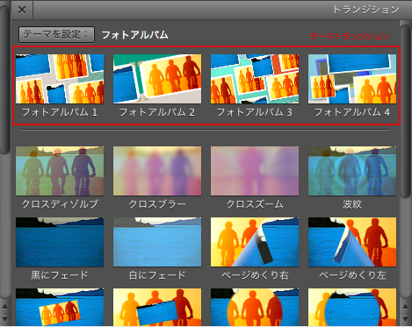412x327 pixels.
Task: Choose the フォトアルバム 3 transition thumbnail
Action: tap(255, 79)
